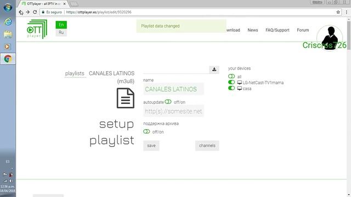The width and height of the screenshot is (351, 197).
Task: Reload the page in Chrome
Action: [x=35, y=12]
